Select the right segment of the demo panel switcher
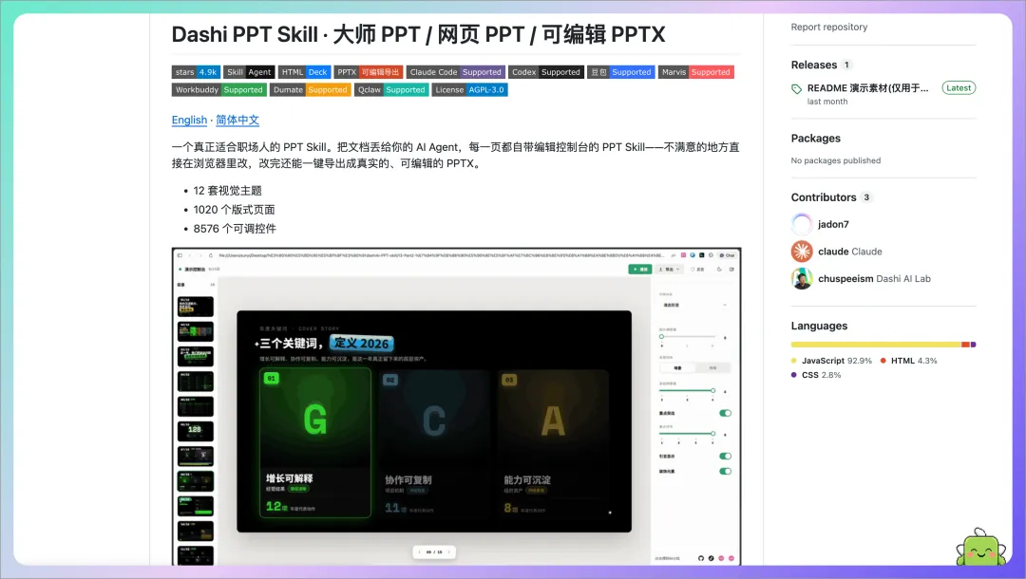This screenshot has width=1026, height=579. pyautogui.click(x=712, y=368)
